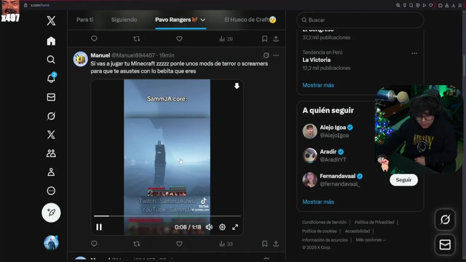Like Manuel's Minecraft post

click(179, 244)
